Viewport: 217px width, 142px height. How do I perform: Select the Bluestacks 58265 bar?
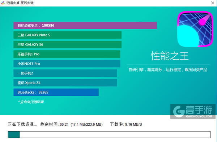[56, 92]
